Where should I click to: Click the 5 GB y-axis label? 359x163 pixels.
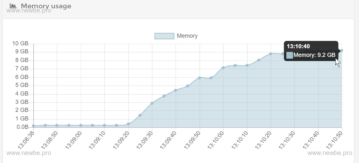tap(22, 85)
